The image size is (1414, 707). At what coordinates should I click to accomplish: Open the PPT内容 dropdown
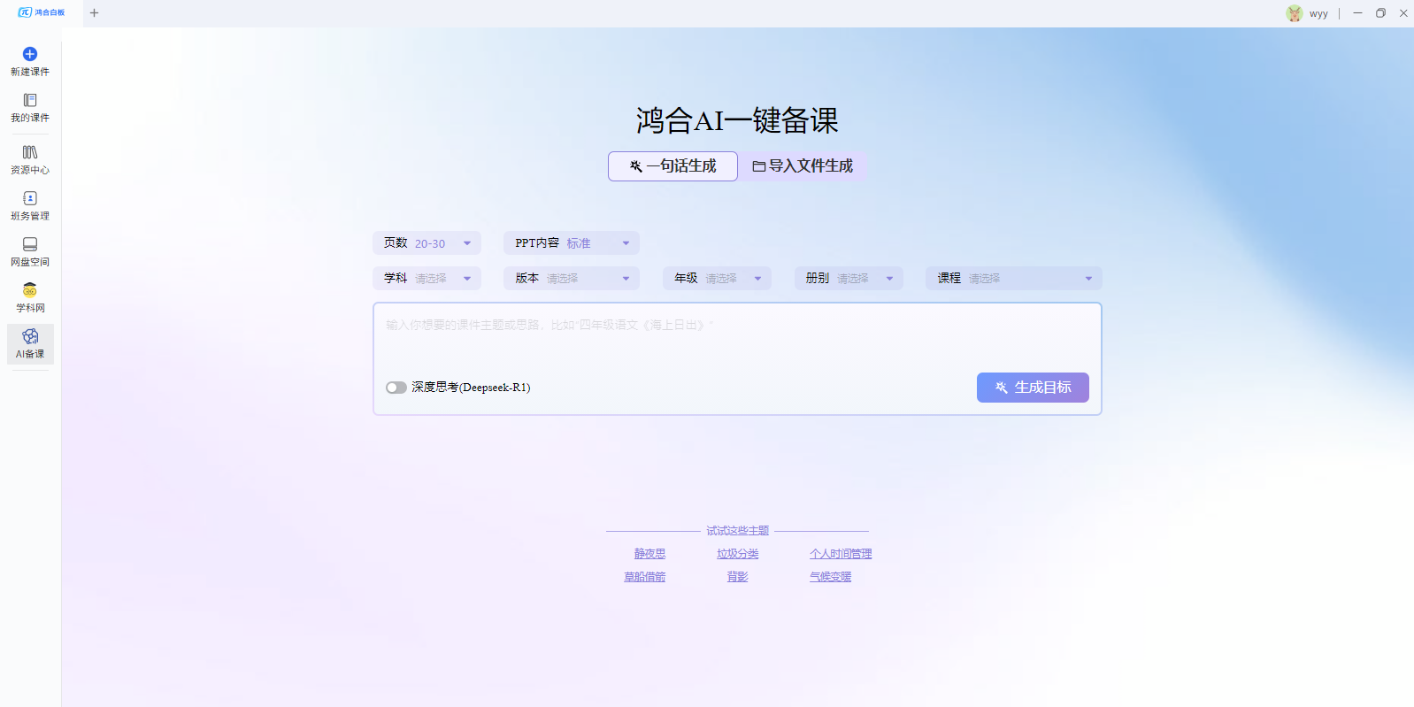[571, 243]
